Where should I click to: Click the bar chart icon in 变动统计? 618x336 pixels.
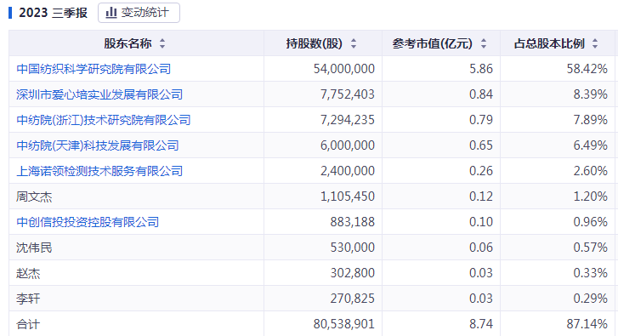coord(111,13)
